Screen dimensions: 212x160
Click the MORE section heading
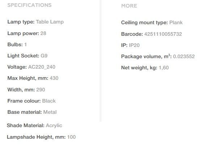tap(129, 6)
